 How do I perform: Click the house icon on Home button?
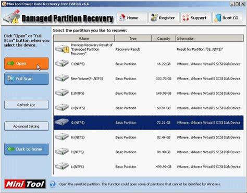(122, 18)
